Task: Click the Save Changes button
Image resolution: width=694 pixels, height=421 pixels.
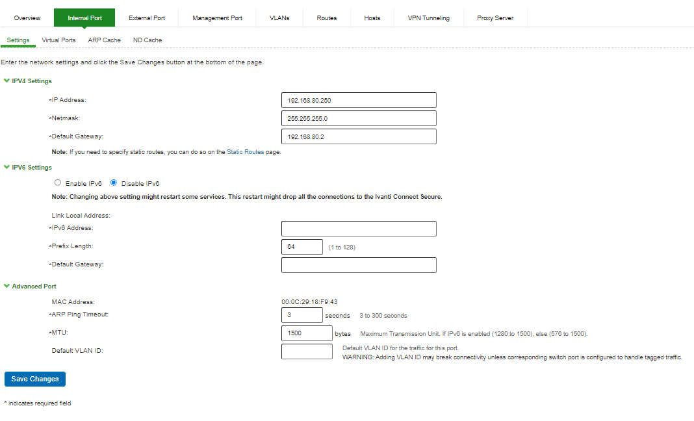Action: pyautogui.click(x=35, y=379)
